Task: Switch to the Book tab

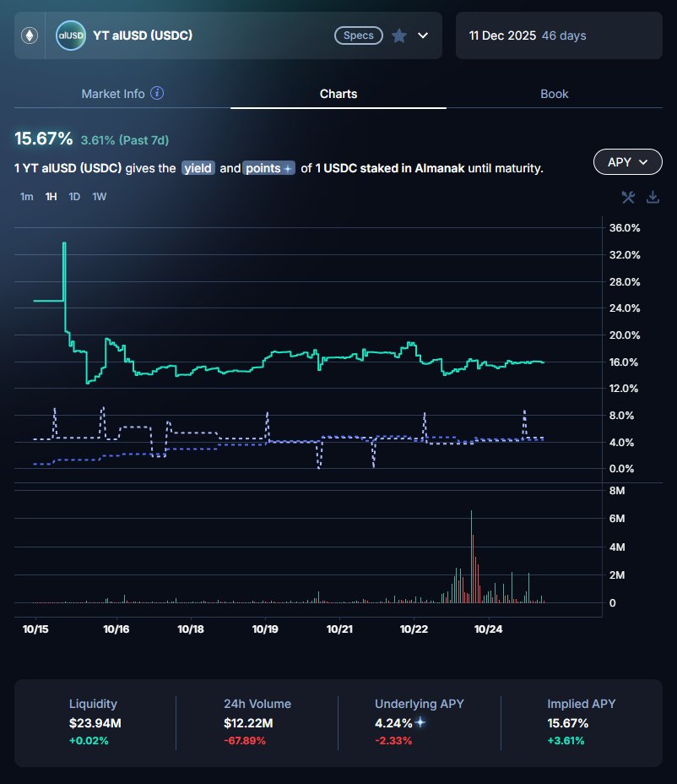Action: tap(555, 94)
